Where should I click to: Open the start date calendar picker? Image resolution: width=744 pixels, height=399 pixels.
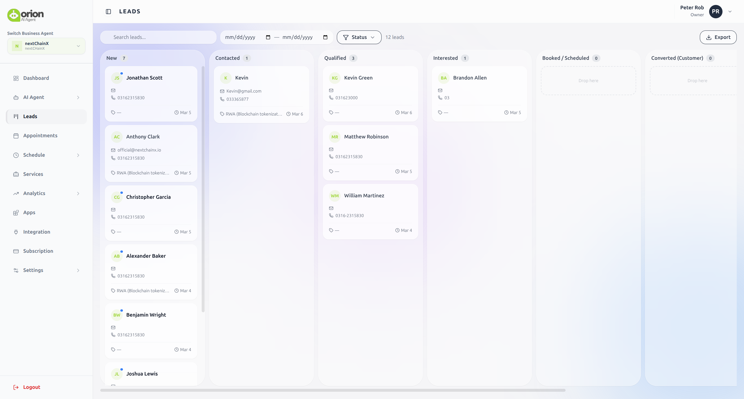coord(268,37)
